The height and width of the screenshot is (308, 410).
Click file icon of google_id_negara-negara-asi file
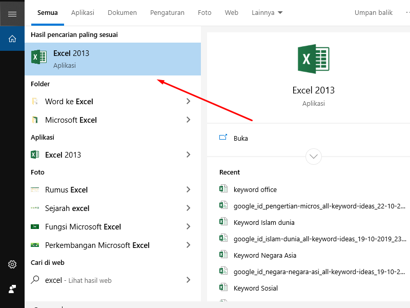223,271
